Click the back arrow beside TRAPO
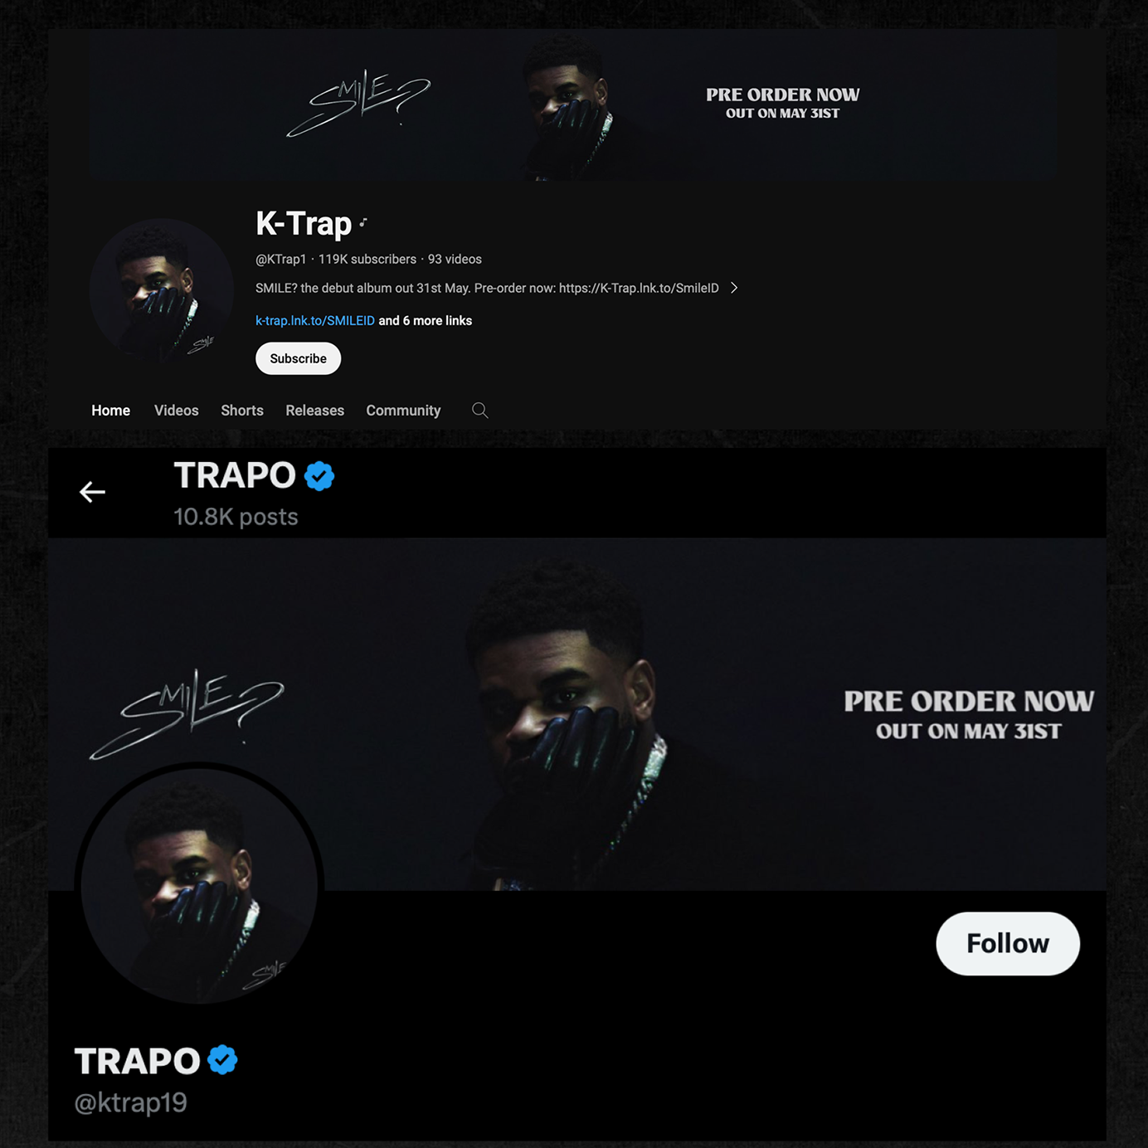Screen dimensions: 1148x1148 click(x=92, y=492)
